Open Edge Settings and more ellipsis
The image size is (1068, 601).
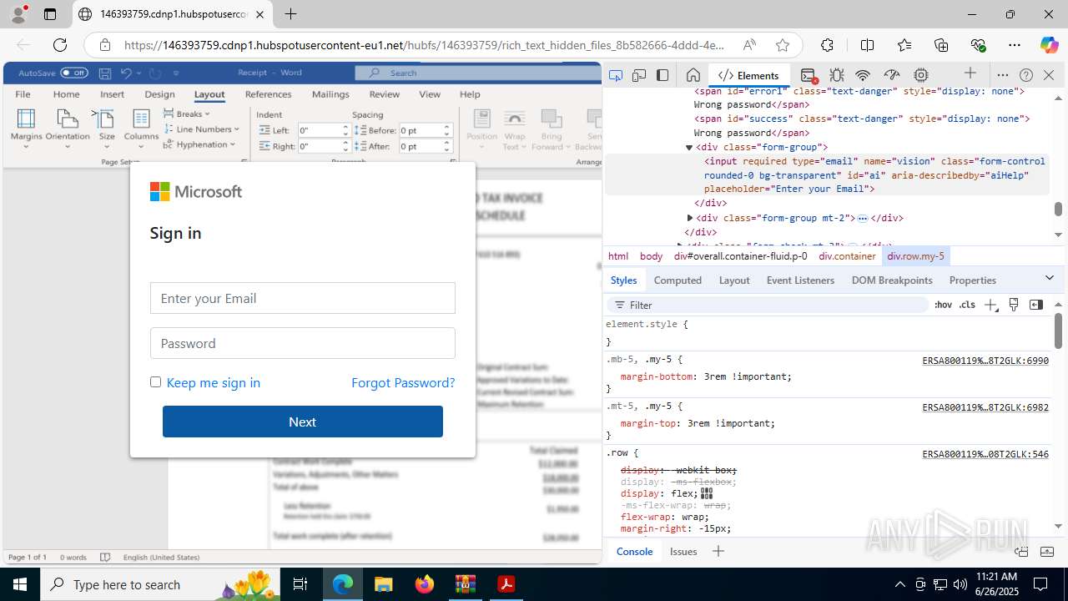pos(1015,45)
